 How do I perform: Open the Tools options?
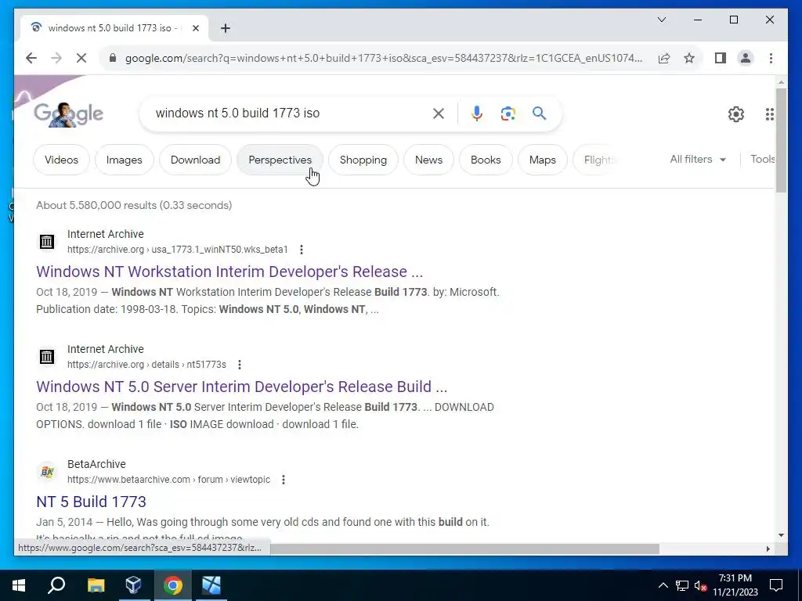click(762, 160)
